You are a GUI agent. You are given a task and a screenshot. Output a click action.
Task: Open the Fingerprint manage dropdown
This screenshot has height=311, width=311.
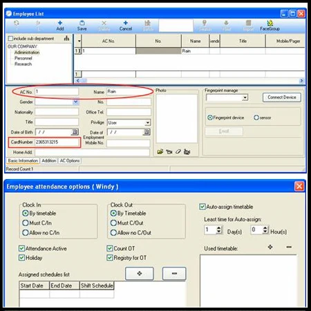[245, 97]
